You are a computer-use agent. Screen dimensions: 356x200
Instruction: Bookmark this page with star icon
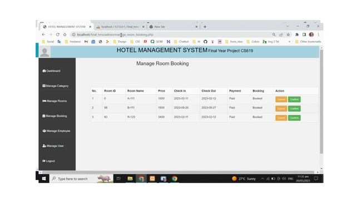[x=288, y=34]
